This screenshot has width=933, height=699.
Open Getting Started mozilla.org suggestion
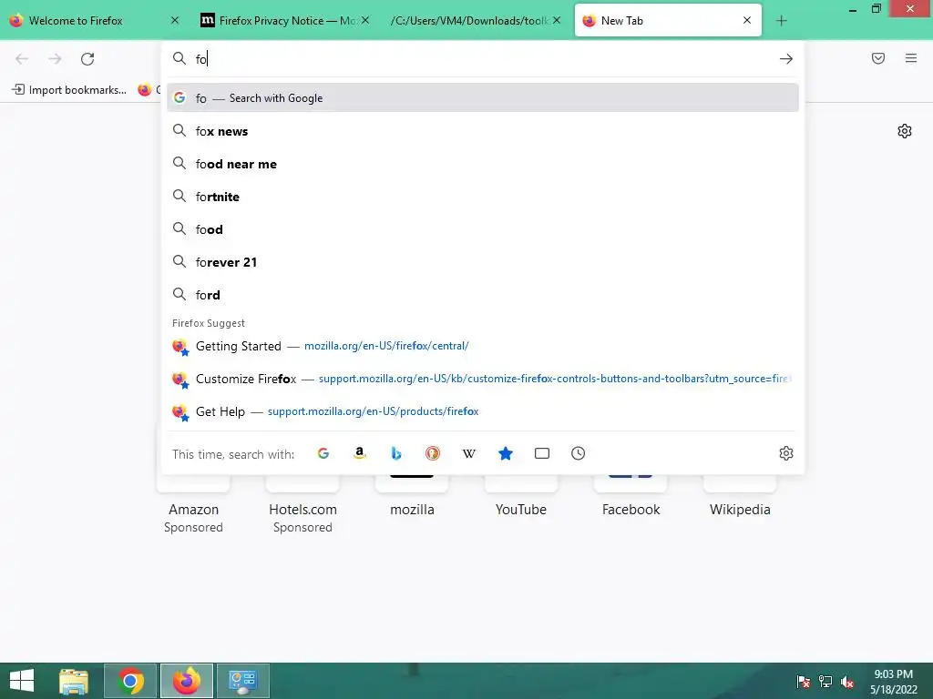[x=483, y=346]
